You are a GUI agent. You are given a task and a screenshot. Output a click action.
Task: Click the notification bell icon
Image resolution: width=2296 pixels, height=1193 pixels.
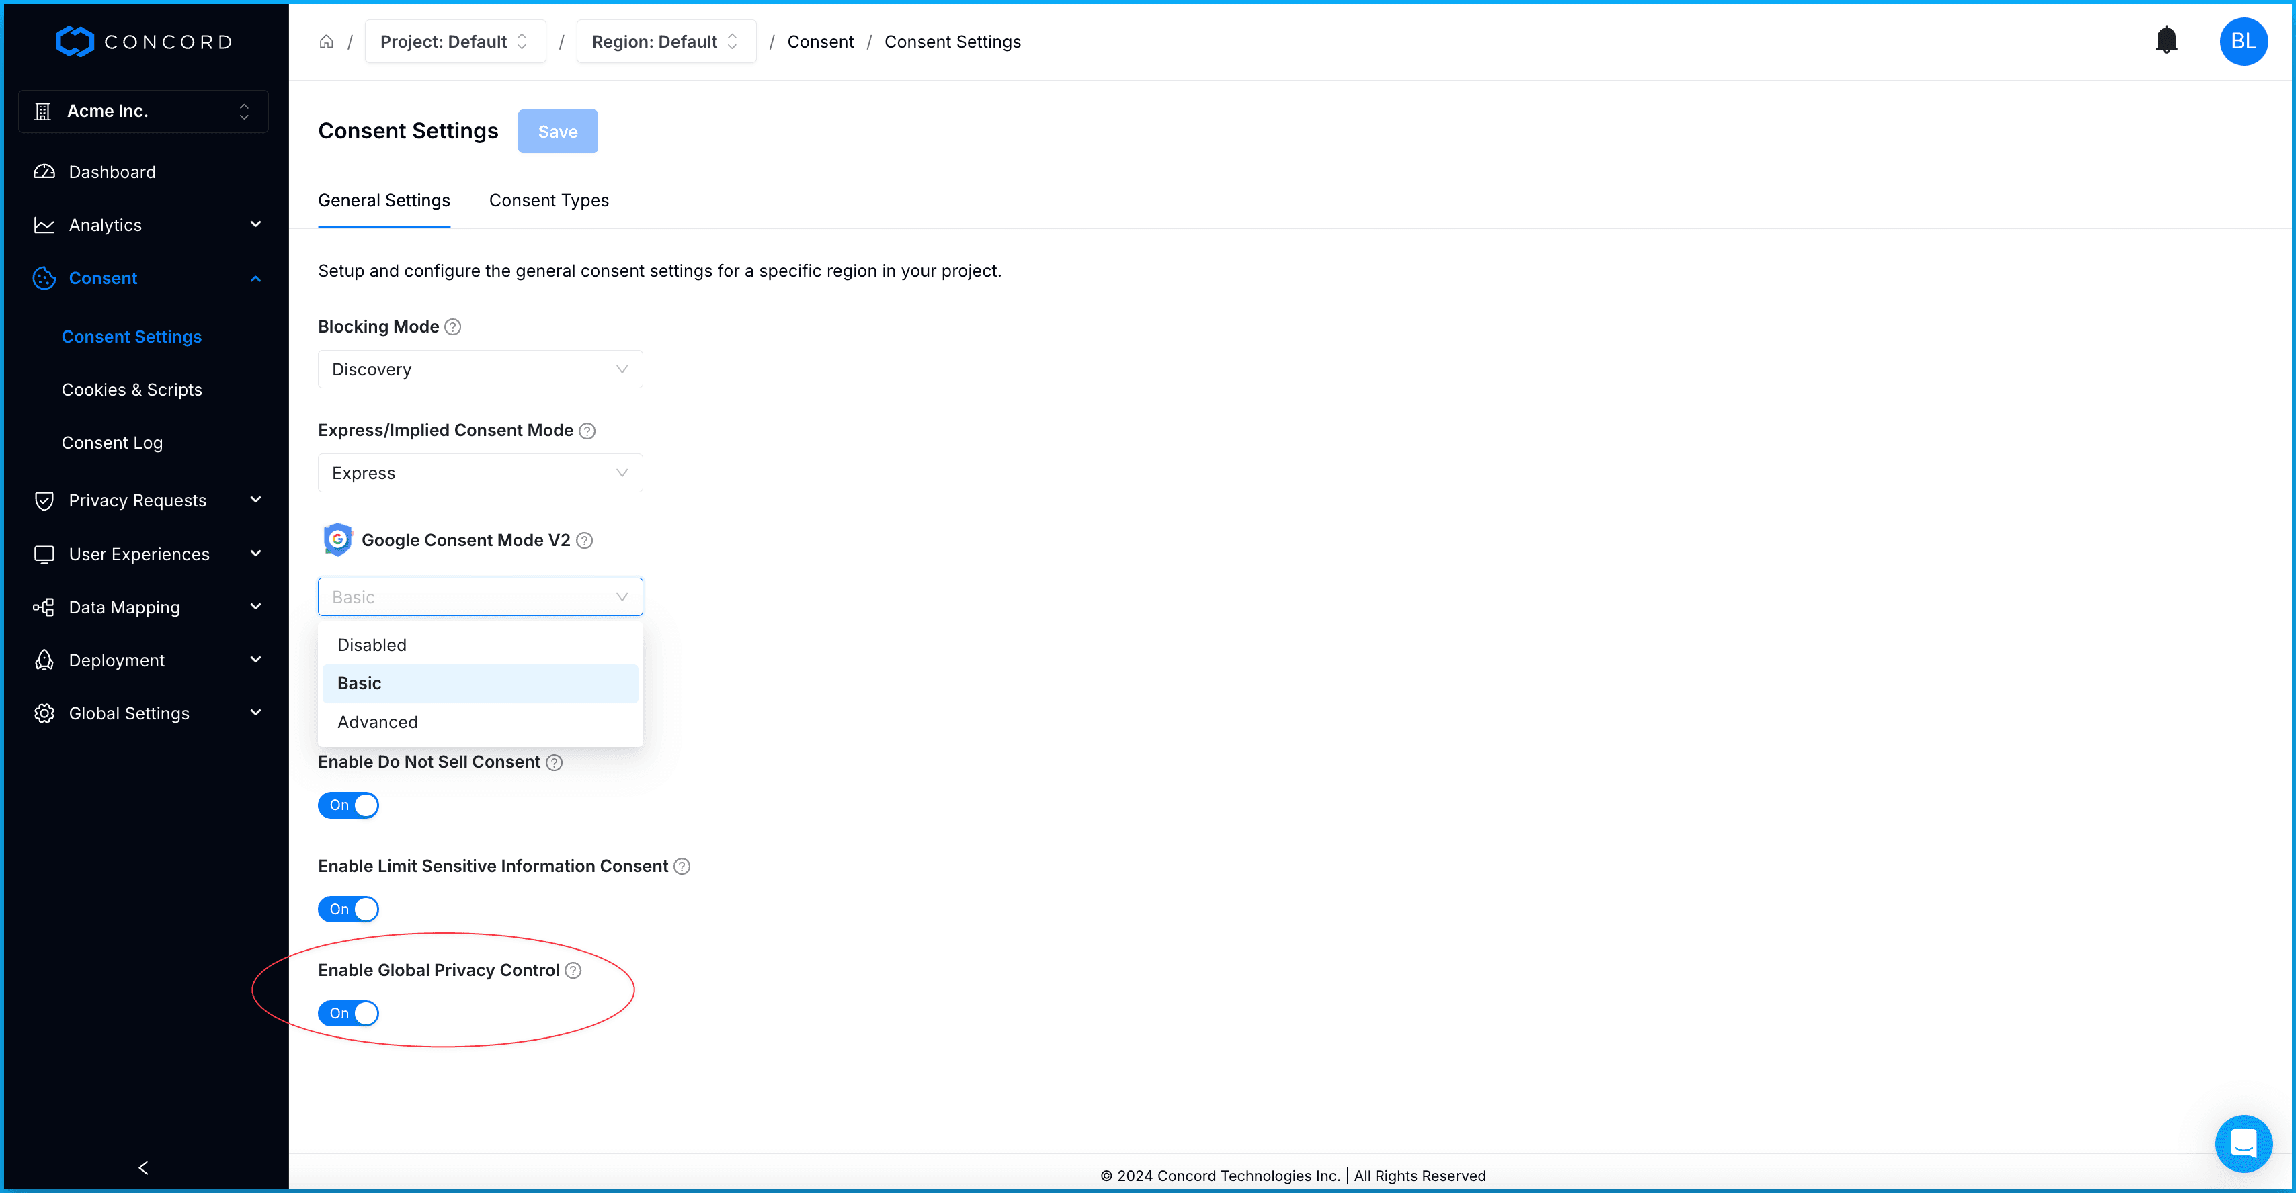2166,41
